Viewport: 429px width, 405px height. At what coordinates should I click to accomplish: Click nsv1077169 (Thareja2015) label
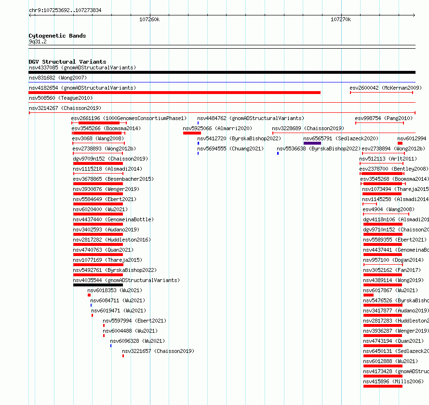point(107,260)
